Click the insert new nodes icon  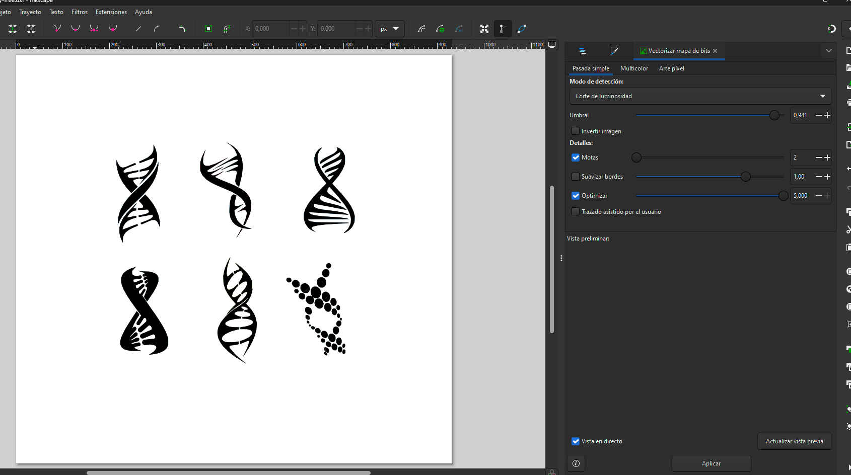[13, 29]
